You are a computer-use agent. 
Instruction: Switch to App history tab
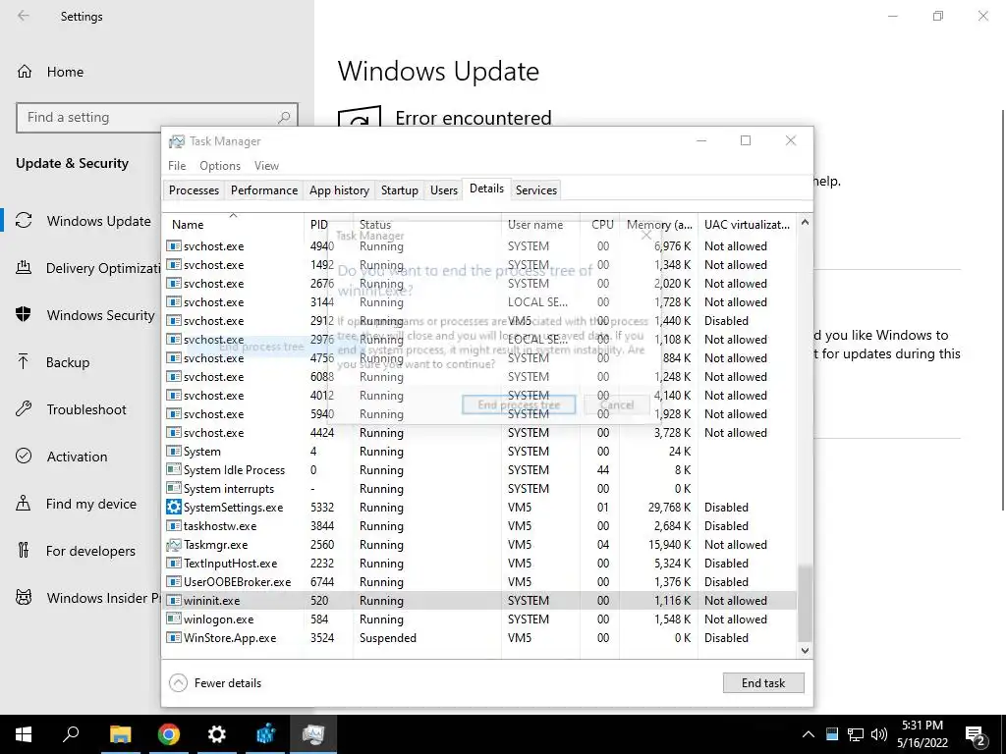point(339,190)
